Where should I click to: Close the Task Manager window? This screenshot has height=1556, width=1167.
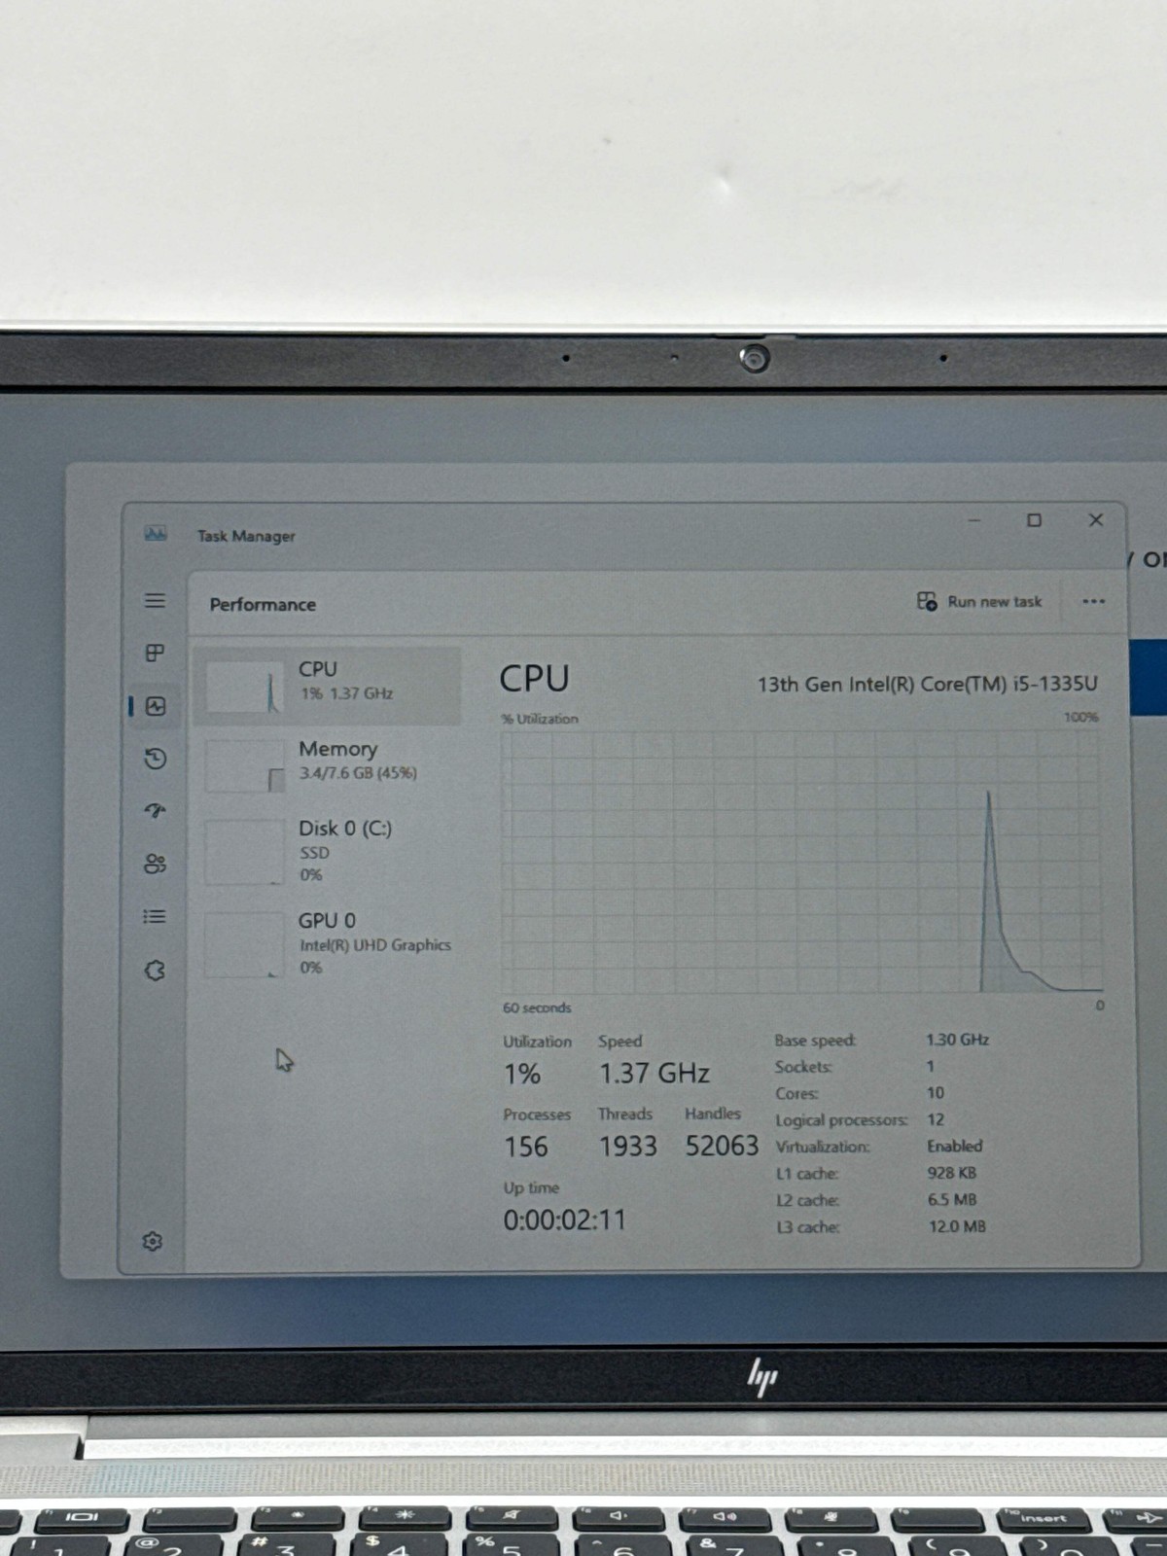[1096, 520]
